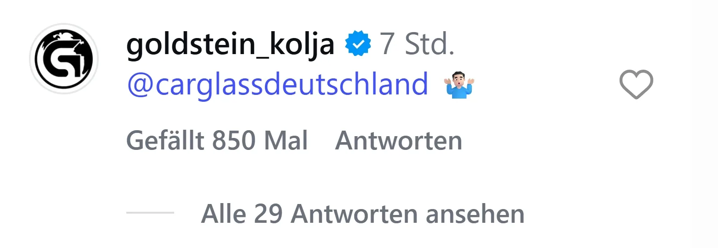Image resolution: width=718 pixels, height=248 pixels.
Task: Open the goldstein_kolja username link
Action: click(x=230, y=45)
